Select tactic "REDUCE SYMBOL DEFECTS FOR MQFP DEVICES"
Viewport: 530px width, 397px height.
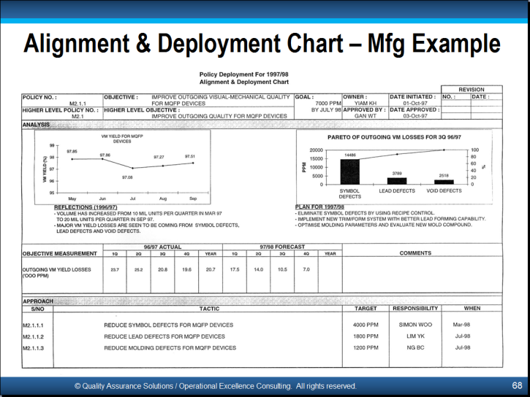pos(169,325)
